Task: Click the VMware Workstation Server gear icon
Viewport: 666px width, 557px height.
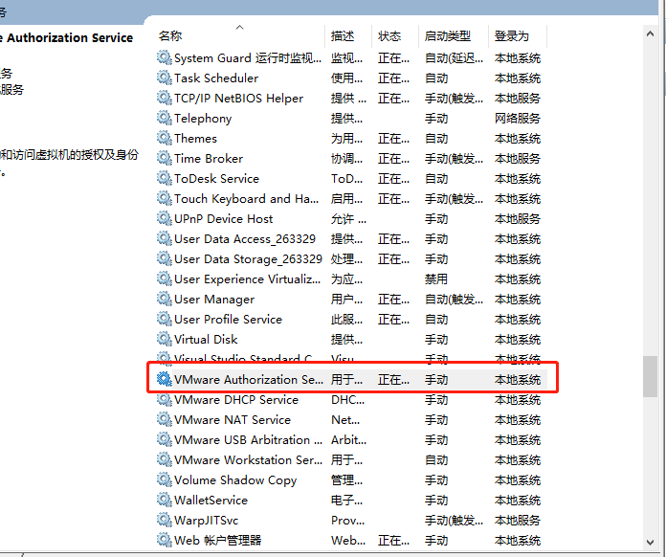Action: pyautogui.click(x=164, y=459)
